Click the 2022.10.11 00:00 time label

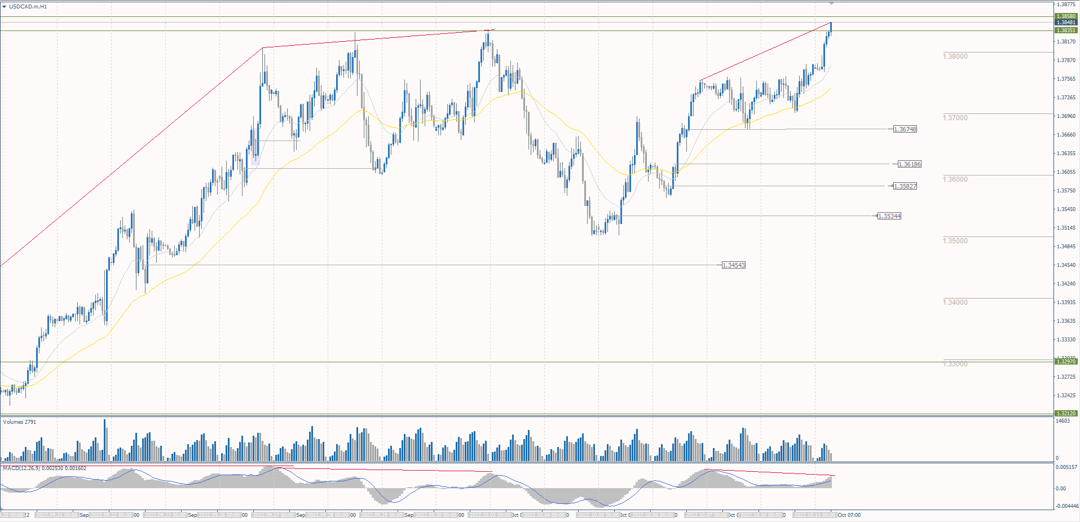coord(815,515)
